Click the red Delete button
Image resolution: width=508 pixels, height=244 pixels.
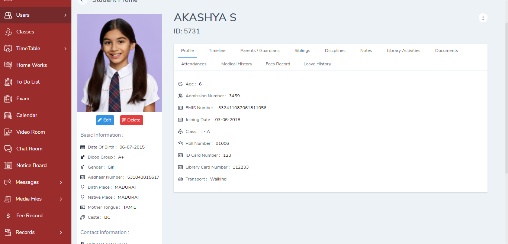[x=132, y=120]
